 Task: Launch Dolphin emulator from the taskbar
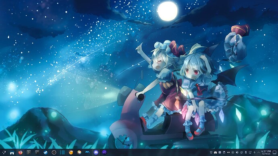pos(87,152)
